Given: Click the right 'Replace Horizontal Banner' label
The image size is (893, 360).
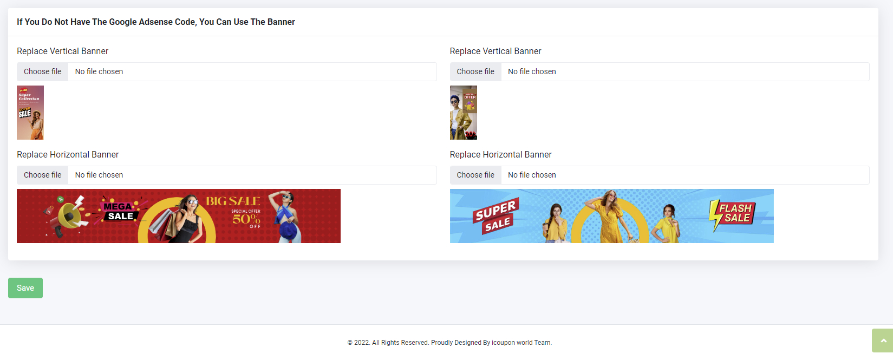Looking at the screenshot, I should 500,154.
